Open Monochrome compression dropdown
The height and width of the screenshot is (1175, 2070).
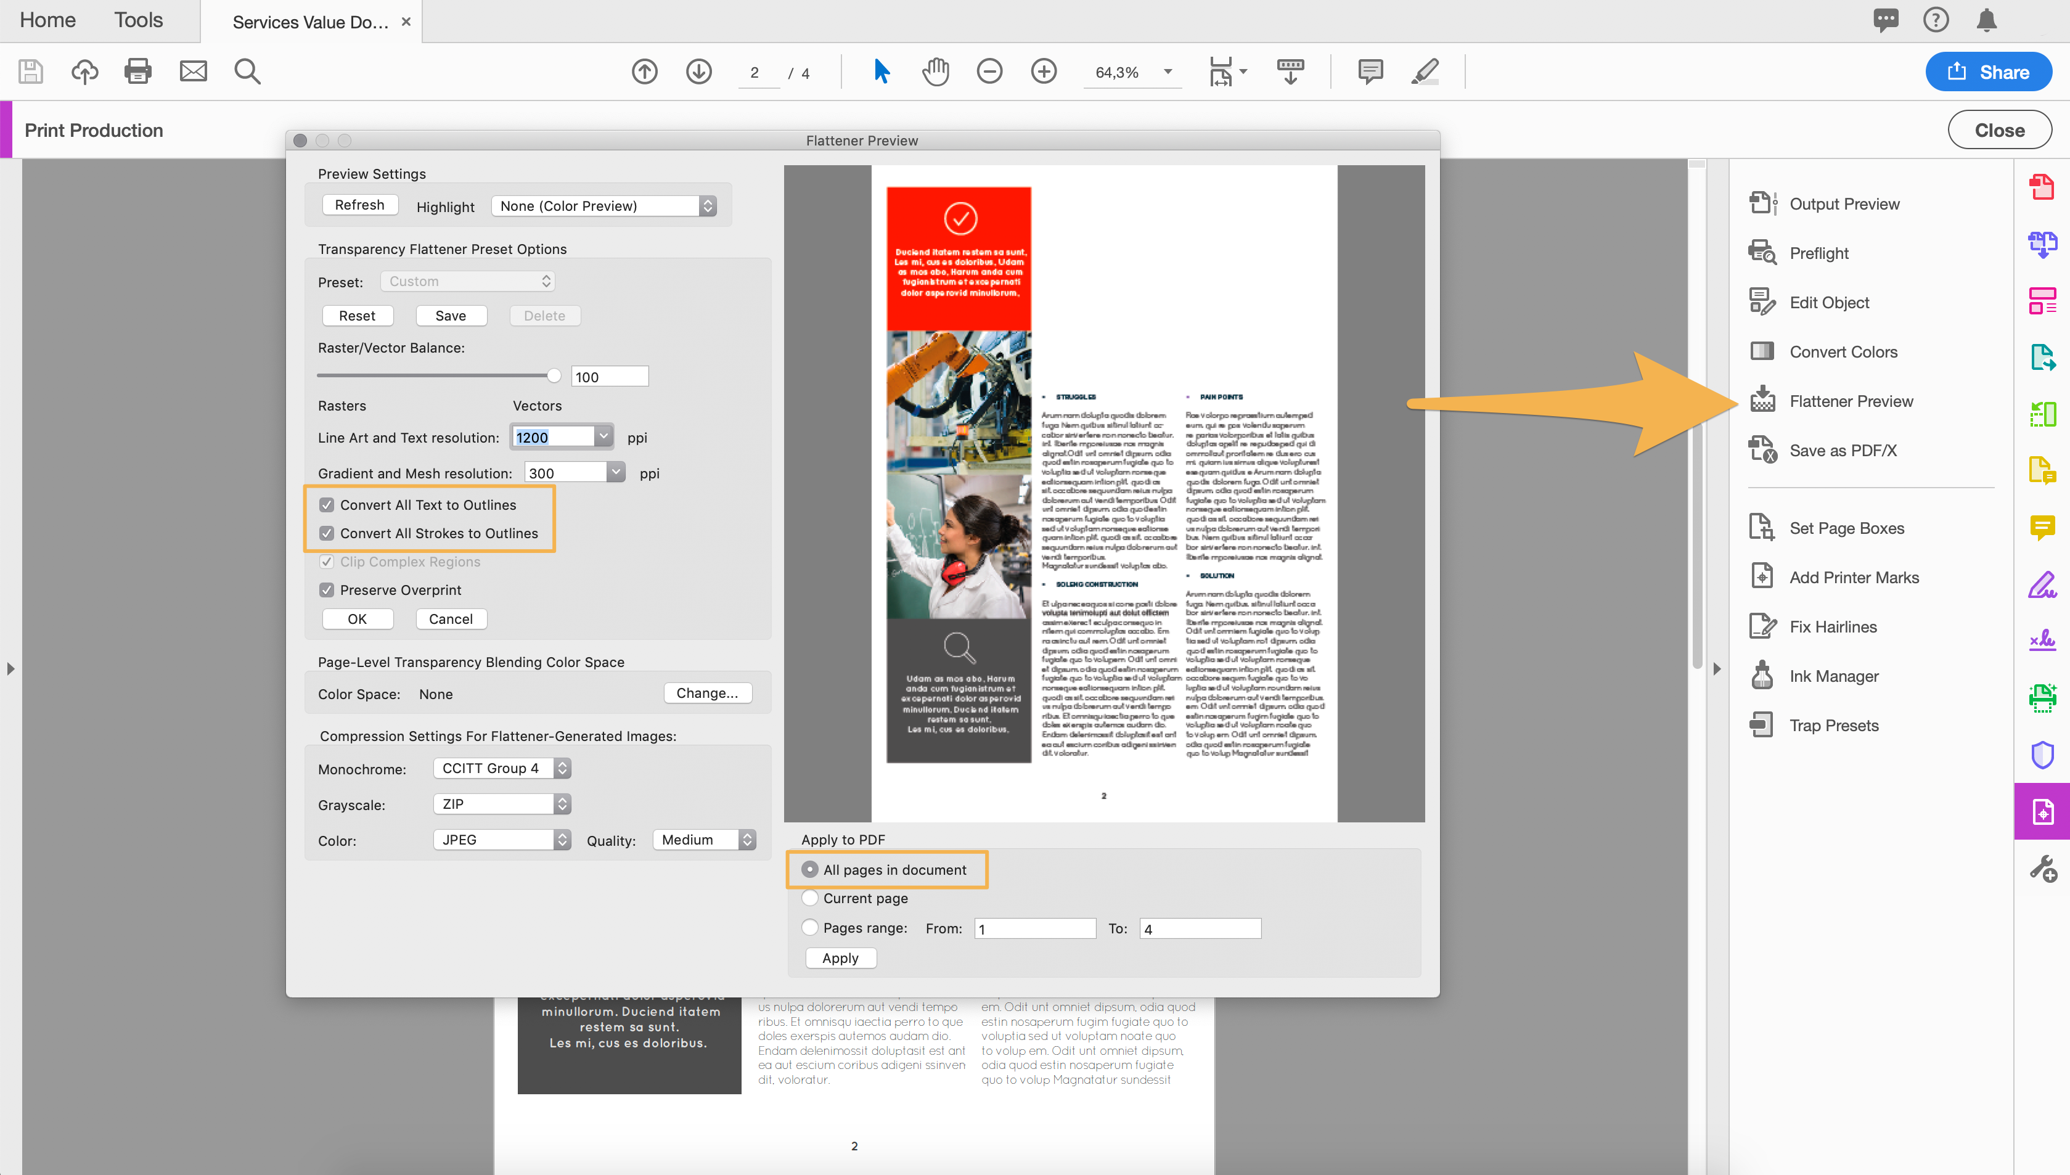[502, 768]
